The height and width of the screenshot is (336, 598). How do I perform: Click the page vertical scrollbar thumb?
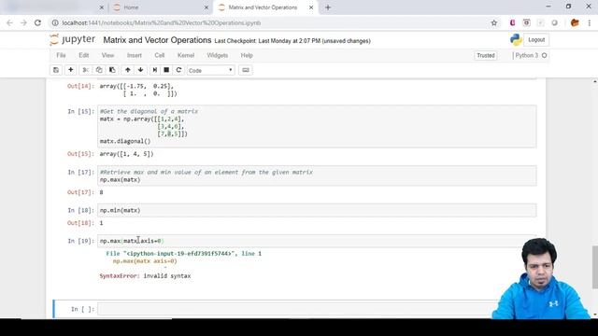594,267
